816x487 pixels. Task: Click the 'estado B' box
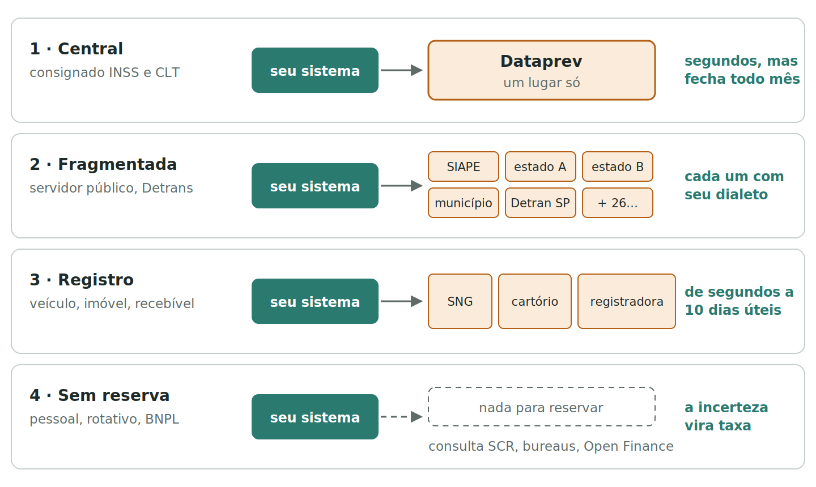click(x=618, y=166)
